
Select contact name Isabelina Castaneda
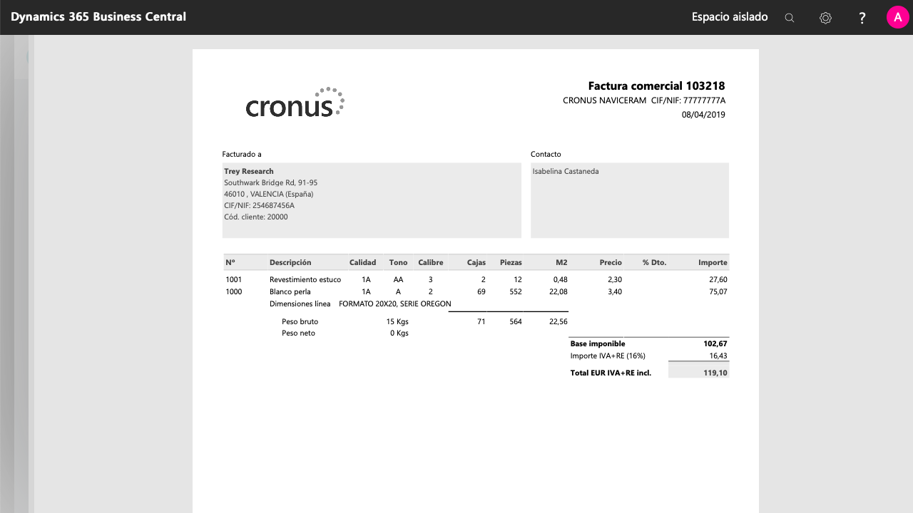566,171
